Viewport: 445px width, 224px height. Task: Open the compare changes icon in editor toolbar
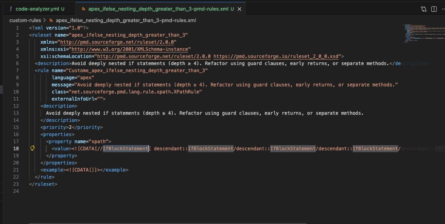[424, 9]
